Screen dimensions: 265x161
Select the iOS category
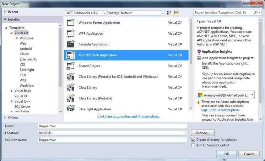pos(22,64)
